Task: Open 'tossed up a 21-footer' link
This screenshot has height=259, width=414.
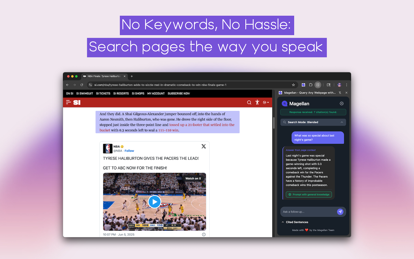Action: coord(202,125)
